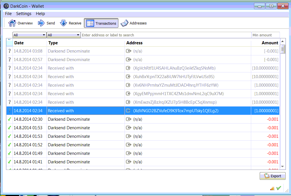Open the Receive tab
This screenshot has height=196, width=291.
click(71, 23)
